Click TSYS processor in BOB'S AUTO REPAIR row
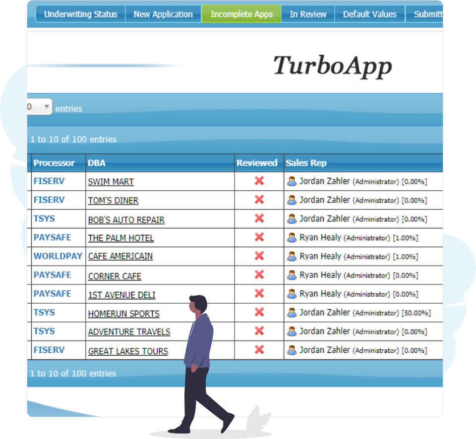This screenshot has height=439, width=476. pyautogui.click(x=44, y=219)
